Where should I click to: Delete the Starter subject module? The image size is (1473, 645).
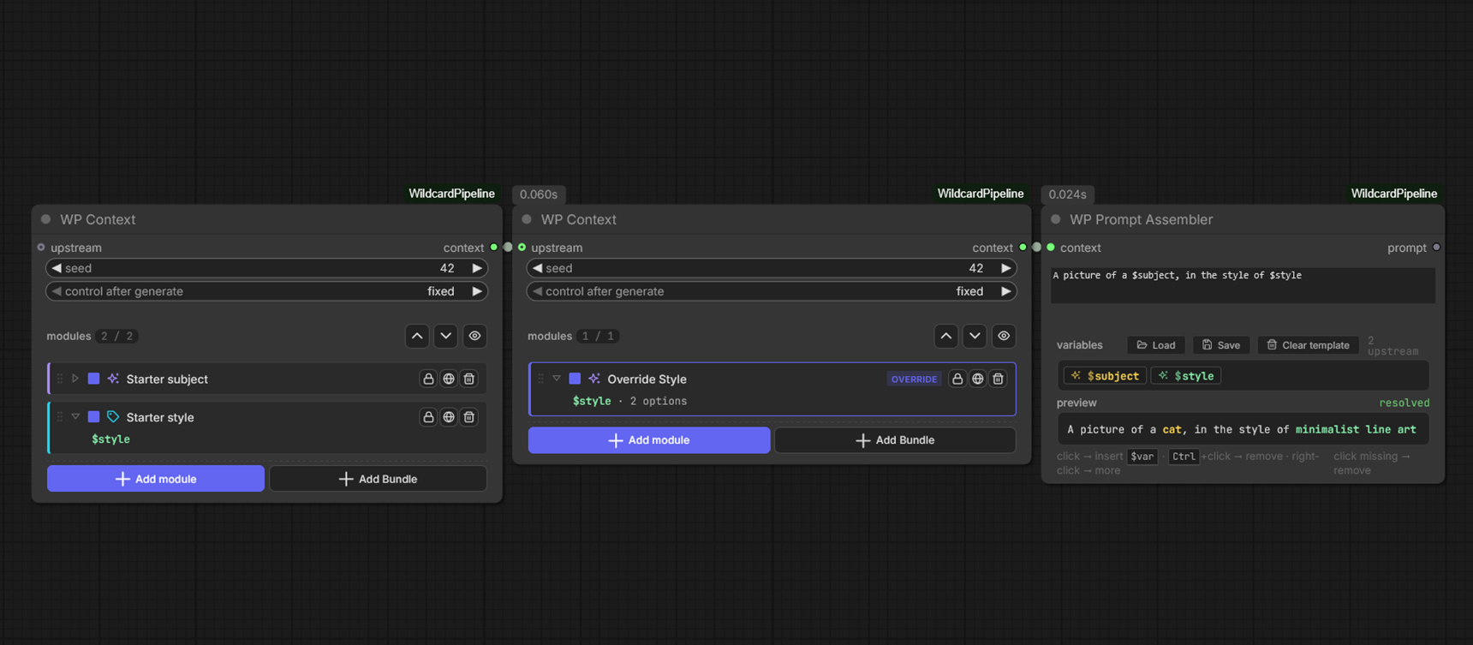point(469,379)
